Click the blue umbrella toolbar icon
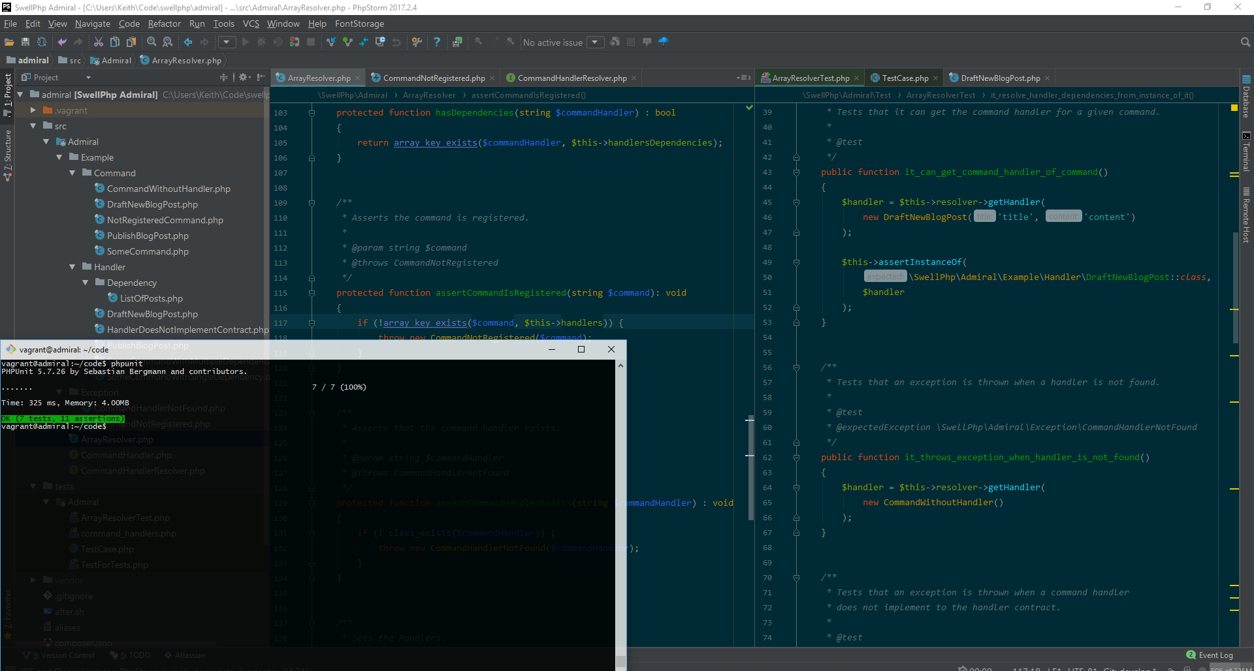 pyautogui.click(x=664, y=42)
